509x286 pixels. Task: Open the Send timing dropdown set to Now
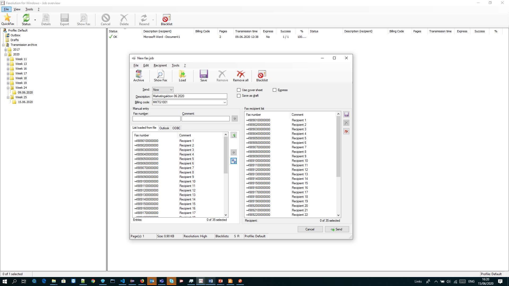tap(172, 90)
